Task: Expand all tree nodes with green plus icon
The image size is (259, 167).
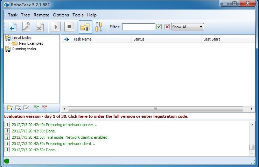Action: [36, 108]
